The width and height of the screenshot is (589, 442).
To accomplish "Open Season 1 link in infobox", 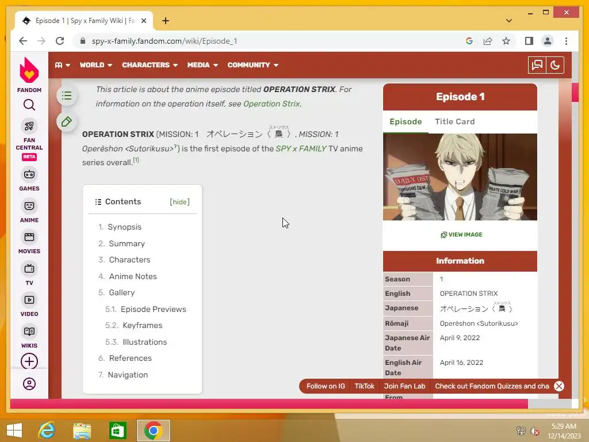I will pos(441,279).
